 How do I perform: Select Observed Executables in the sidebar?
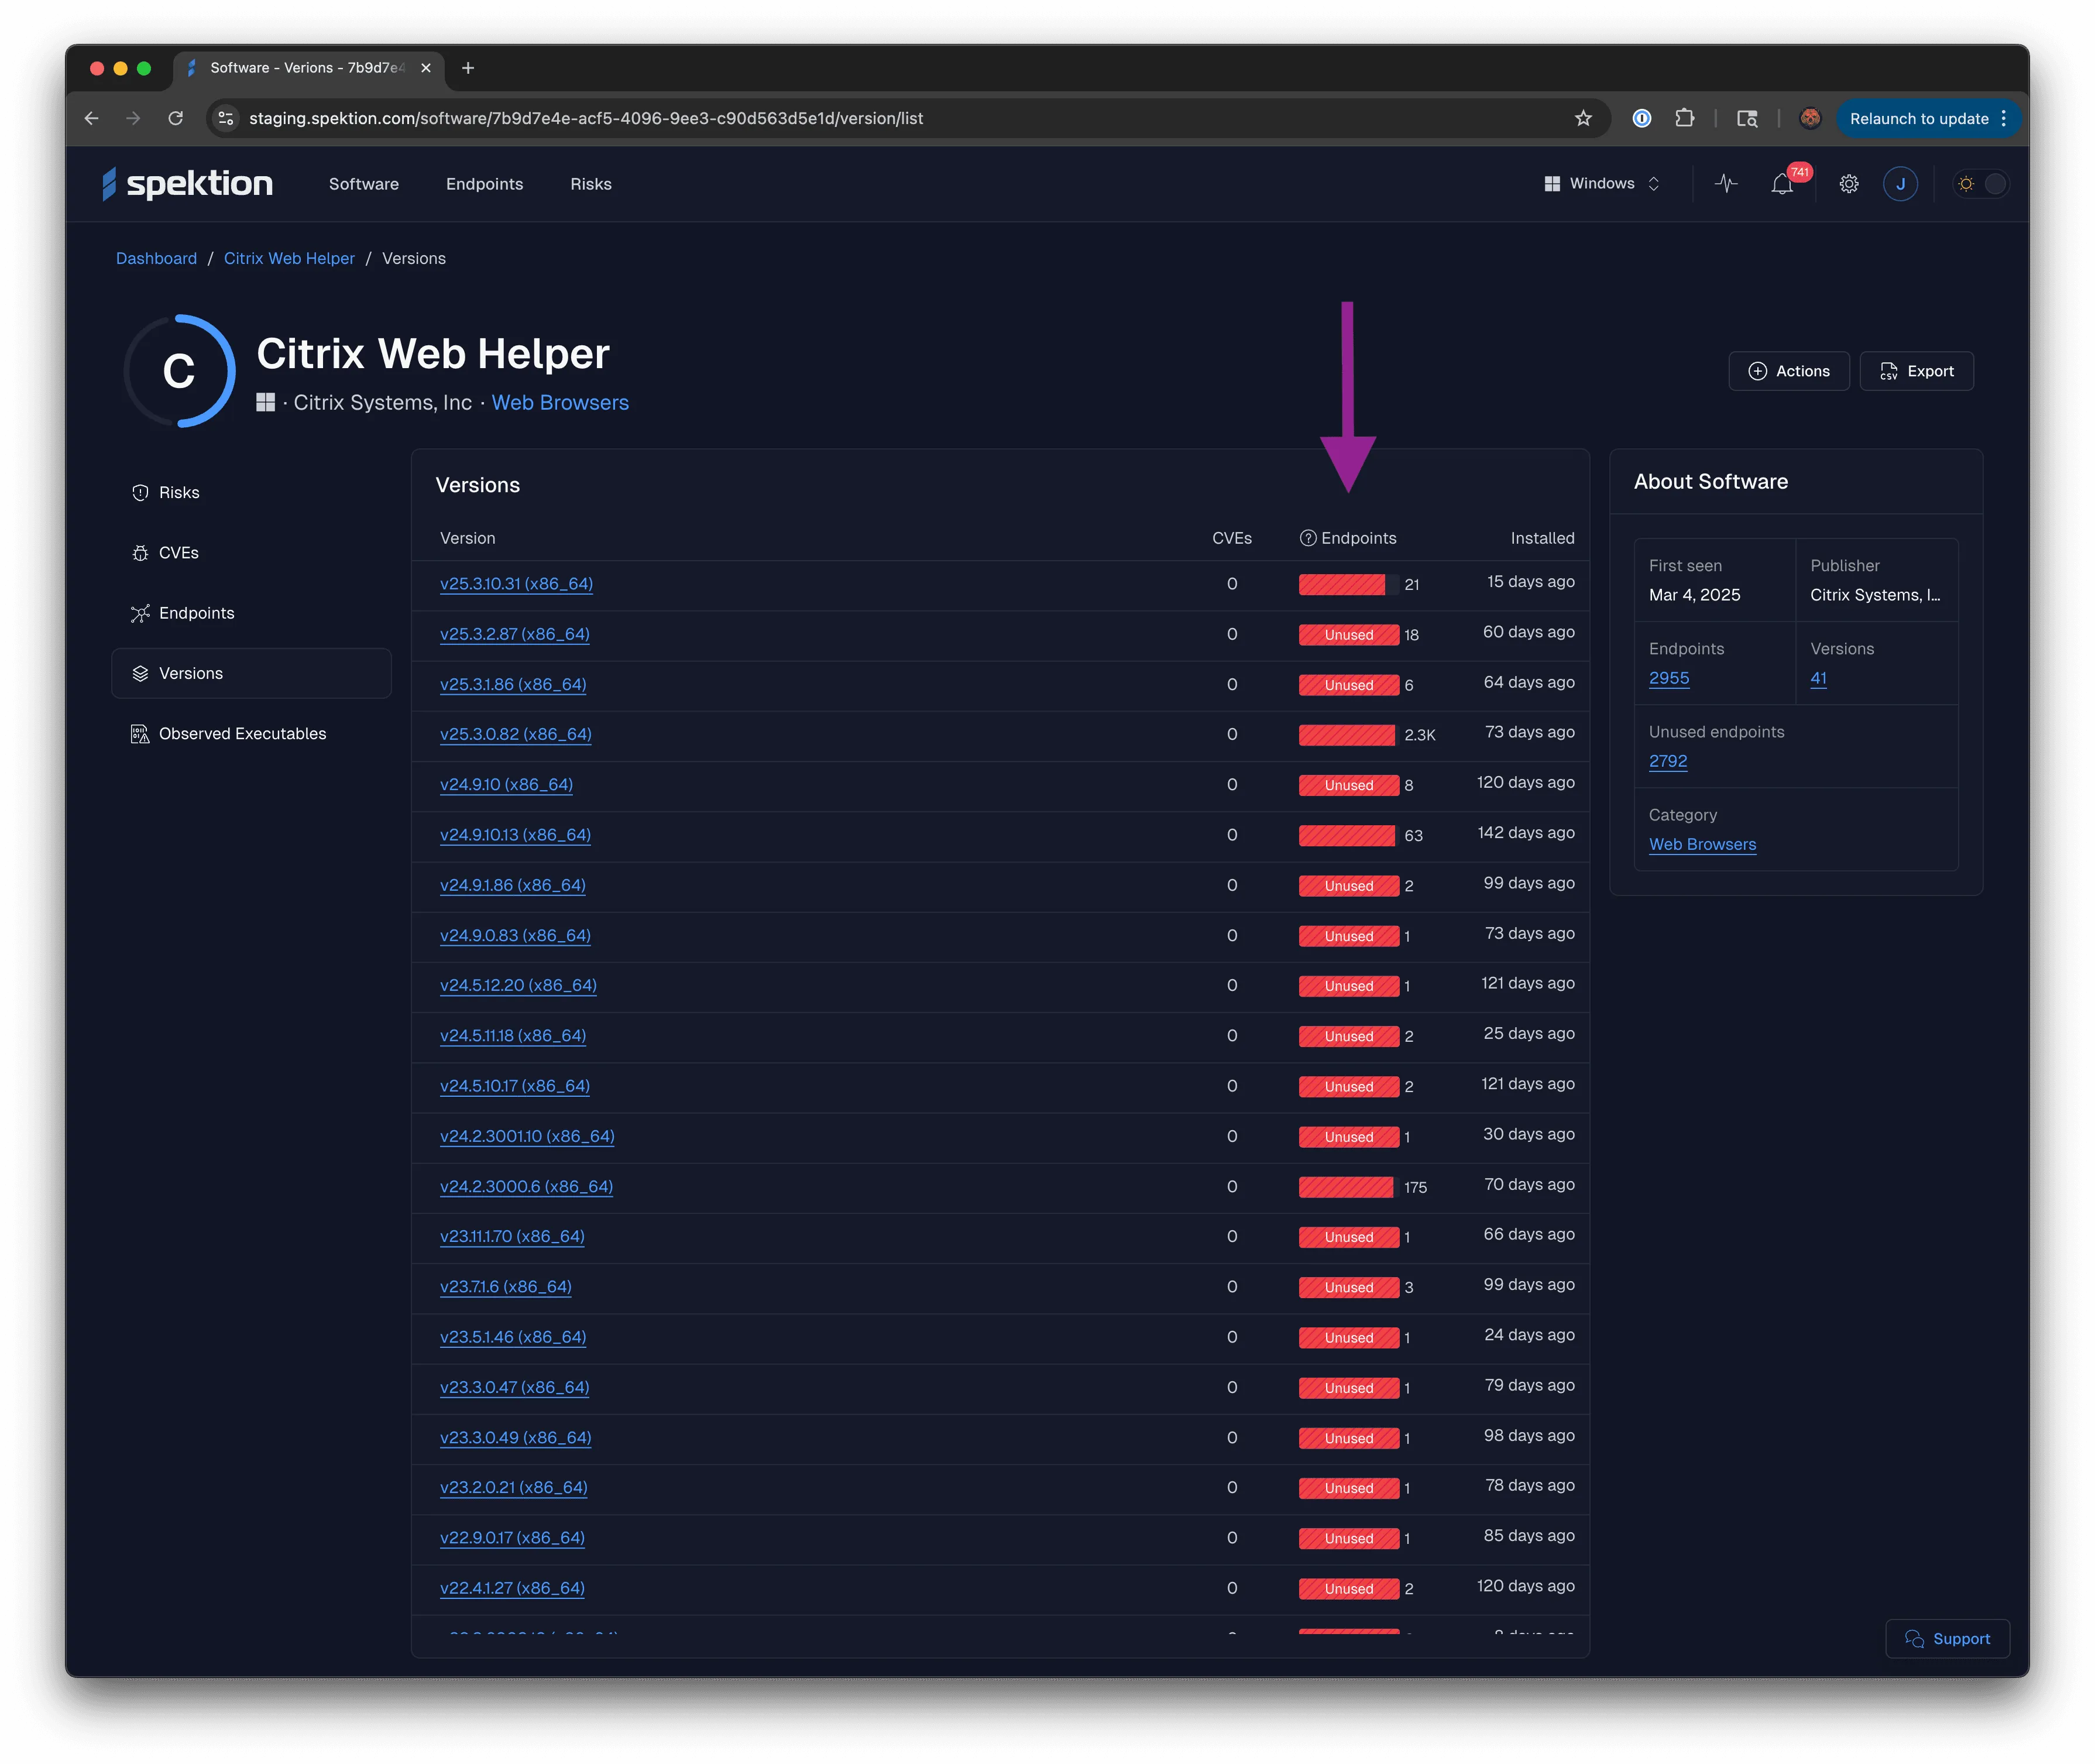(x=251, y=734)
